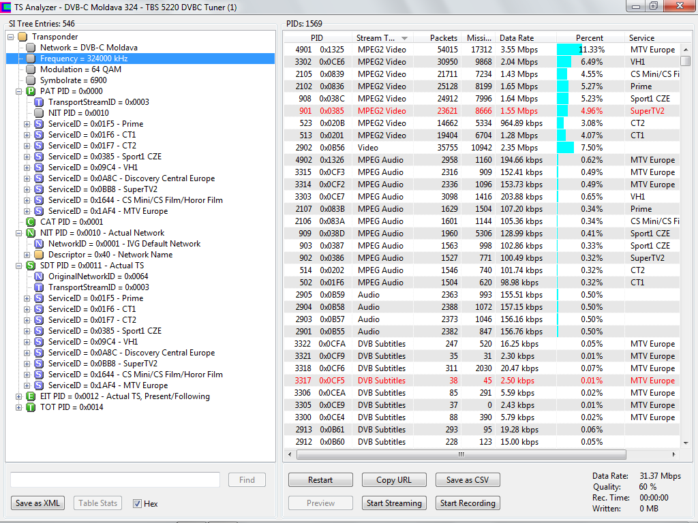
Task: Click the Save as XML button
Action: pyautogui.click(x=38, y=503)
